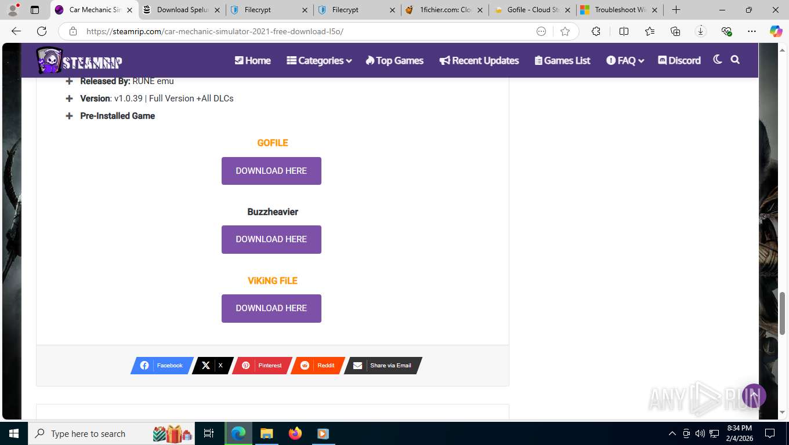
Task: Reload the page with refresh icon
Action: coord(42,31)
